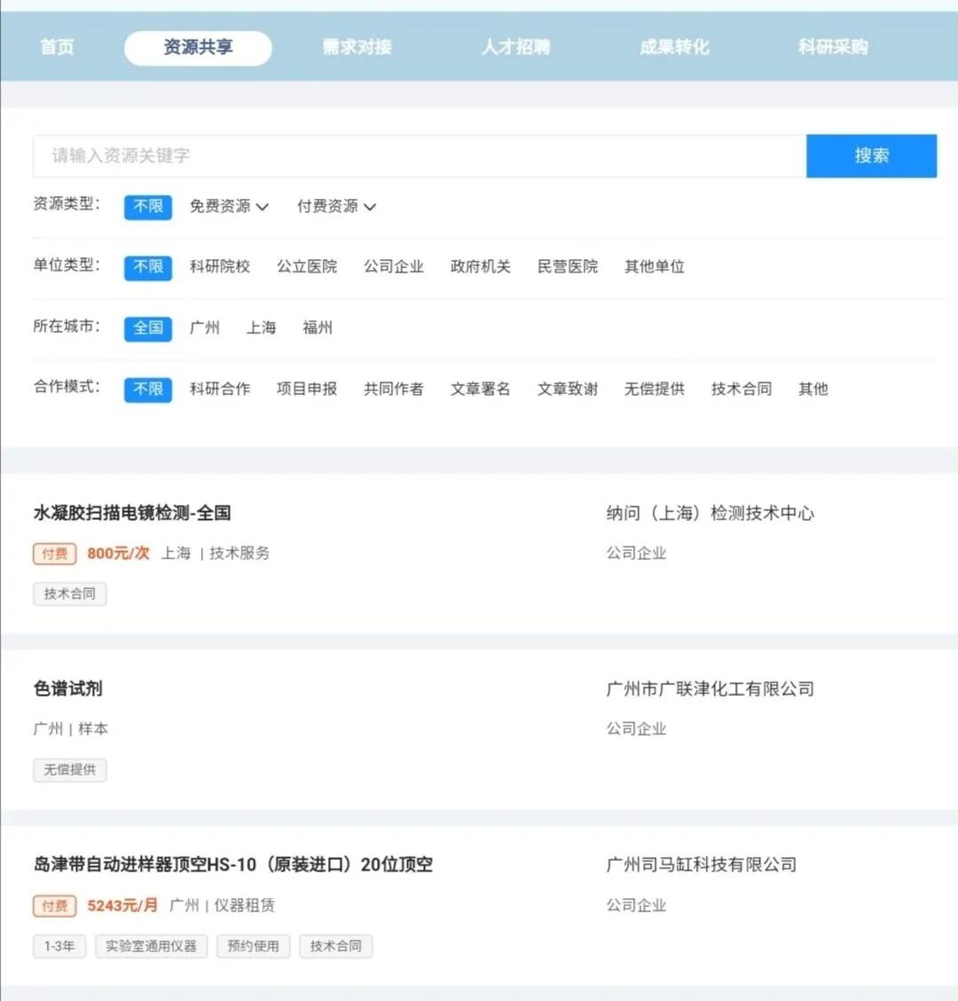Expand the 付费资源 dropdown

click(x=336, y=207)
